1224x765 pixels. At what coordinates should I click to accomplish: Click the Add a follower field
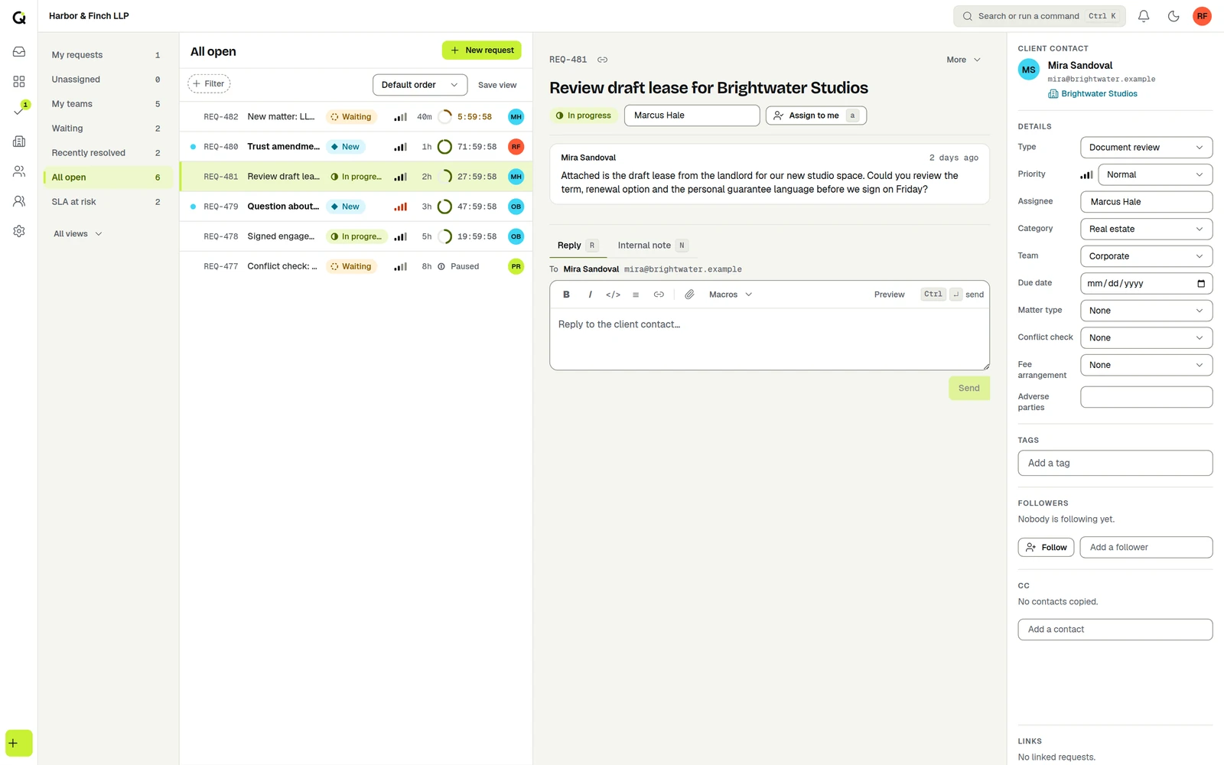[x=1146, y=548]
